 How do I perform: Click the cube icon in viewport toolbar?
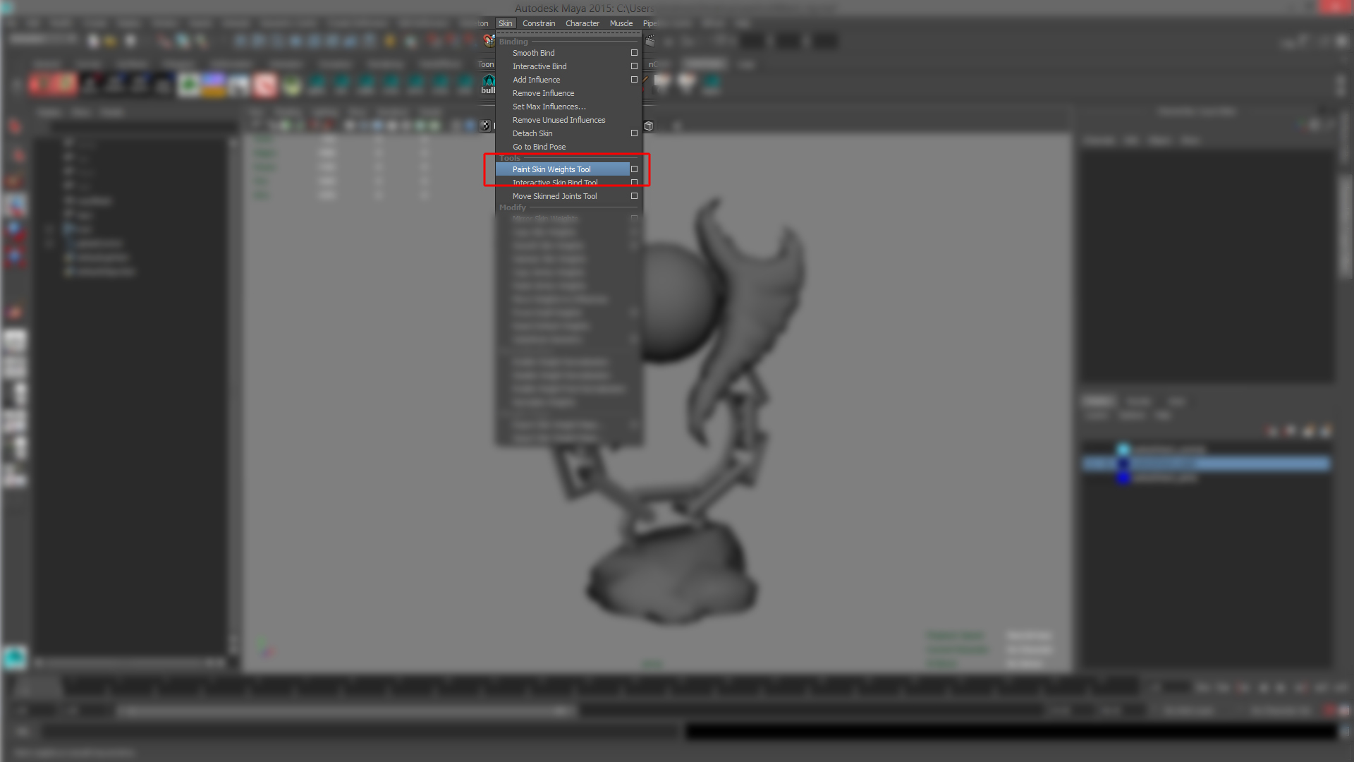click(649, 126)
